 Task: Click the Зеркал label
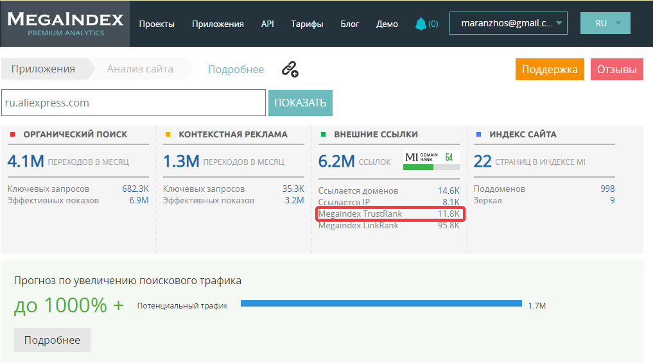(x=488, y=200)
